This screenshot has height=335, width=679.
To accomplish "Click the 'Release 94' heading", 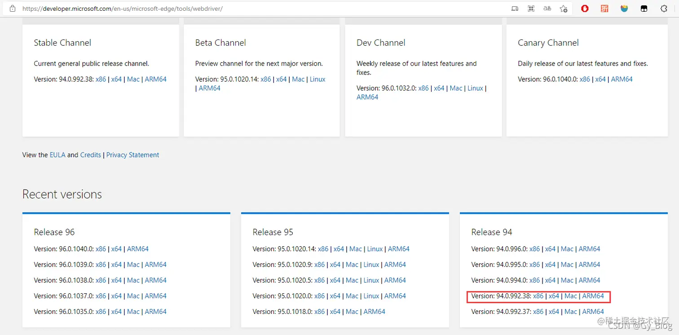I will point(492,232).
